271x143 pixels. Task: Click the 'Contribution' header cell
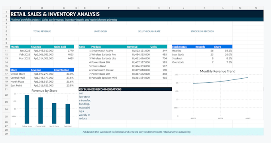64,70
